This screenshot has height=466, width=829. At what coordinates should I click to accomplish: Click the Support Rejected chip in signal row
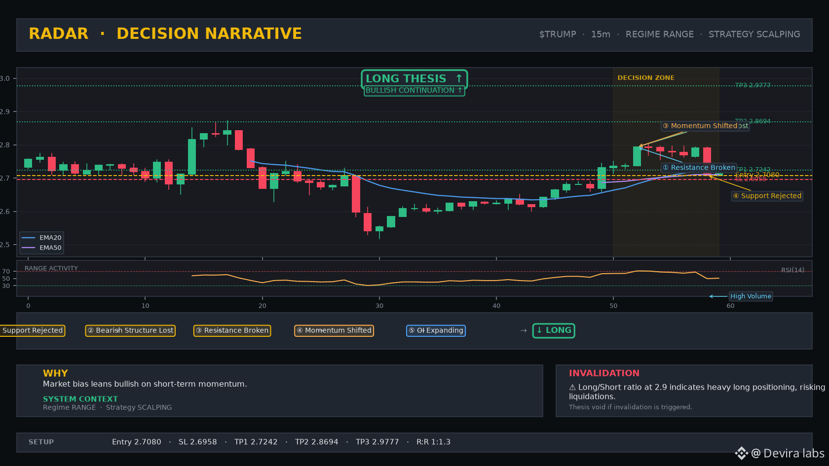tap(33, 330)
